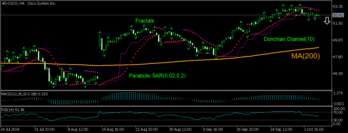Viewport: 348px width, 133px height.
Task: Click the 49.65 price axis level
Action: 338,40
